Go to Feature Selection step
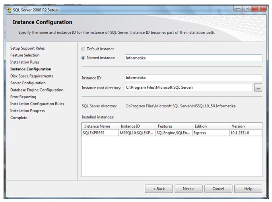 [25, 55]
